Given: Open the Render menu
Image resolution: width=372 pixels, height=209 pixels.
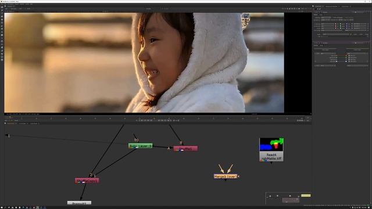Looking at the screenshot, I should [22, 4].
